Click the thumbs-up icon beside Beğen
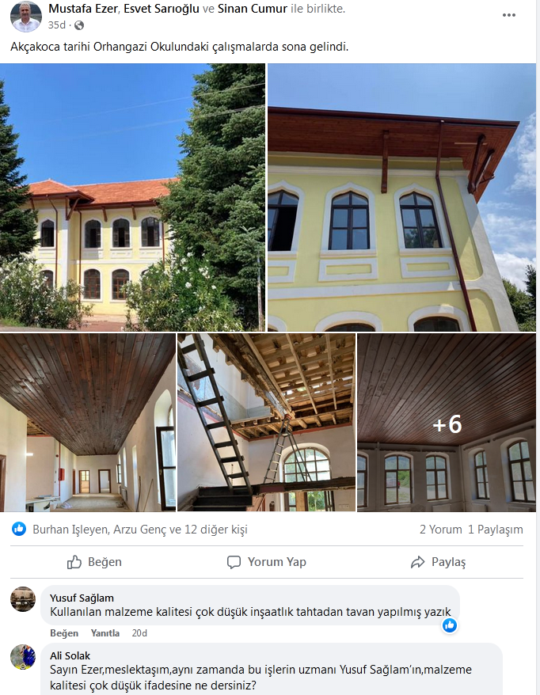540x695 pixels. (74, 562)
